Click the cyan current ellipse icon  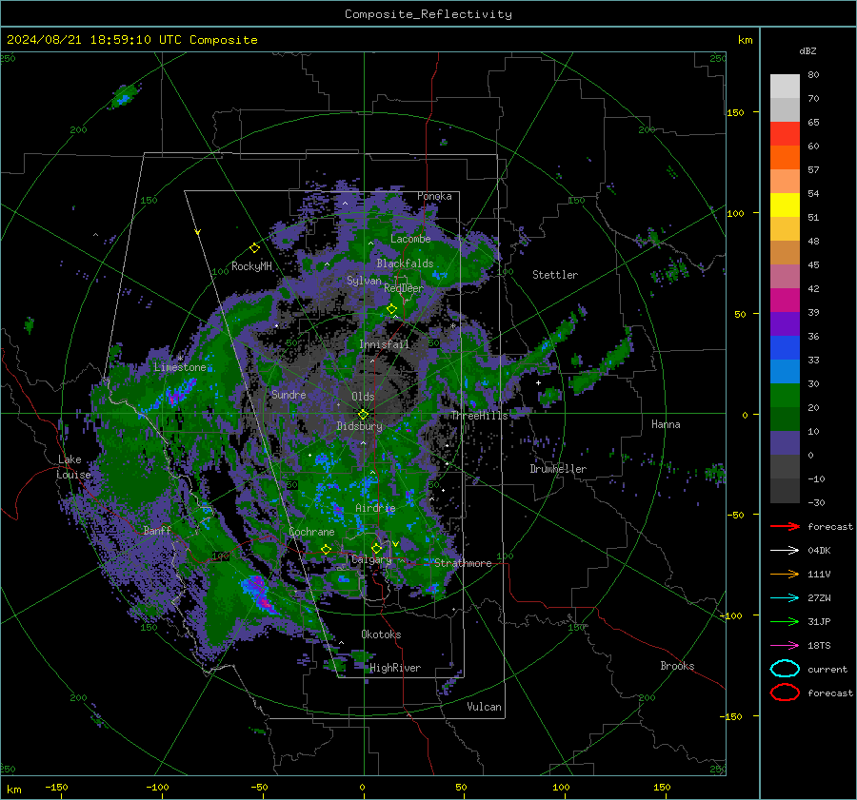point(785,669)
